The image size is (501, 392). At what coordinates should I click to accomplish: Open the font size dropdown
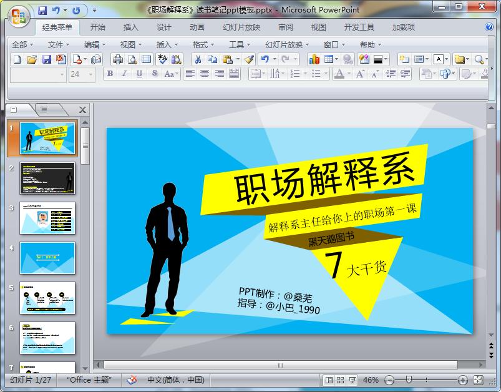pos(90,74)
